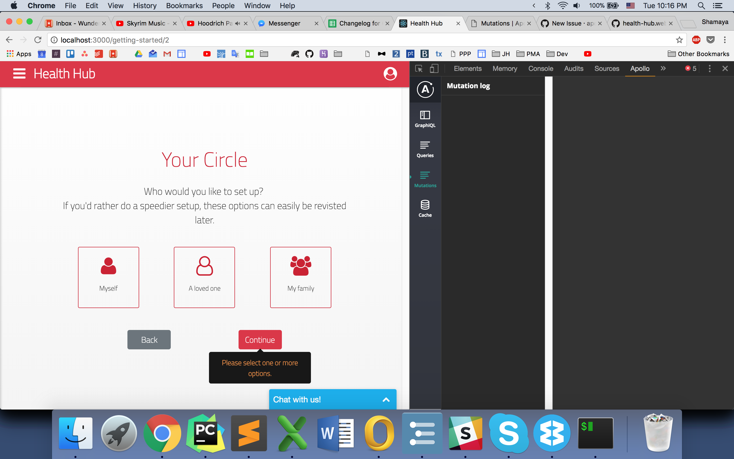The image size is (734, 459).
Task: Open Terminal from the dock
Action: [x=595, y=433]
